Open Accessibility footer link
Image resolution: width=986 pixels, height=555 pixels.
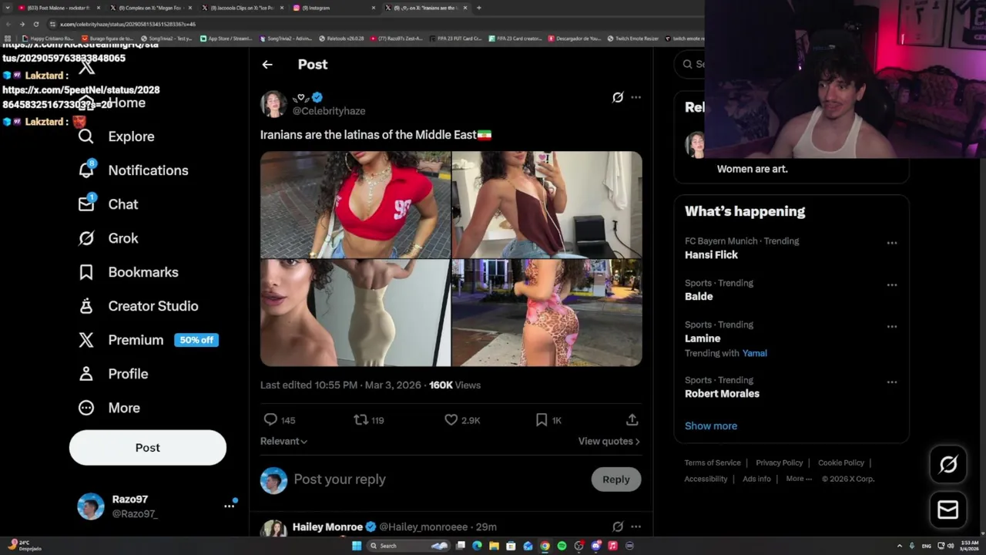pos(706,479)
